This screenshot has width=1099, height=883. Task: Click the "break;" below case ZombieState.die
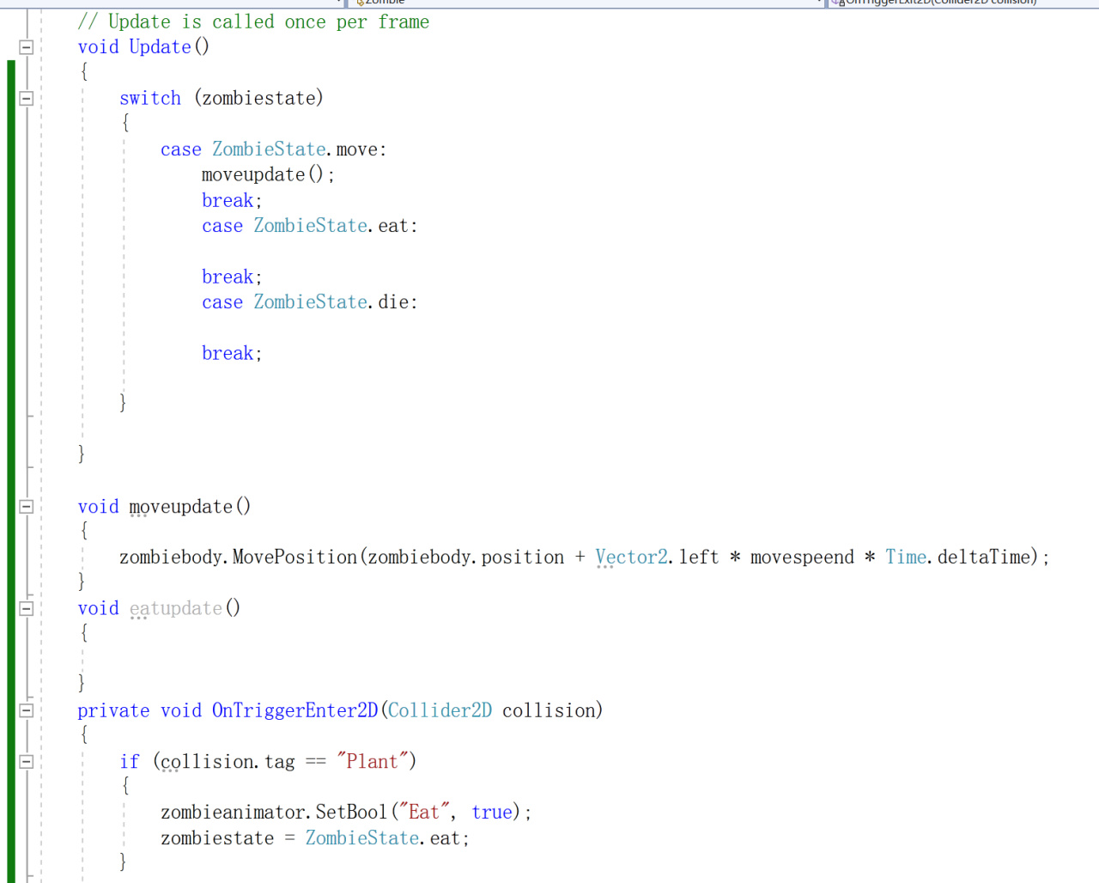click(x=232, y=353)
